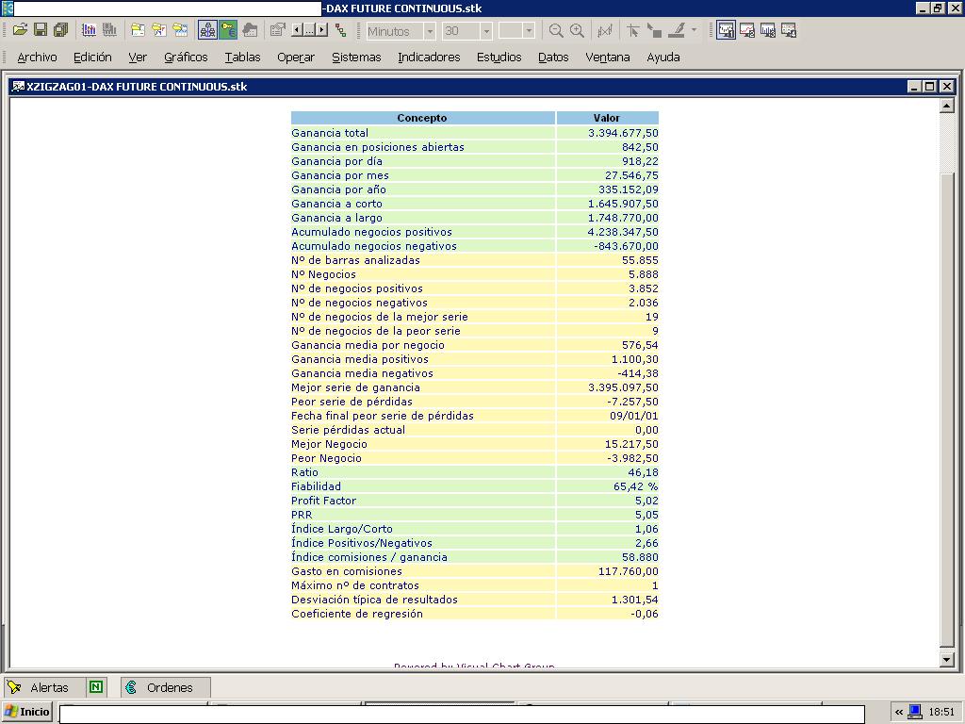
Task: Click the zoom out magnifier icon
Action: (x=556, y=30)
